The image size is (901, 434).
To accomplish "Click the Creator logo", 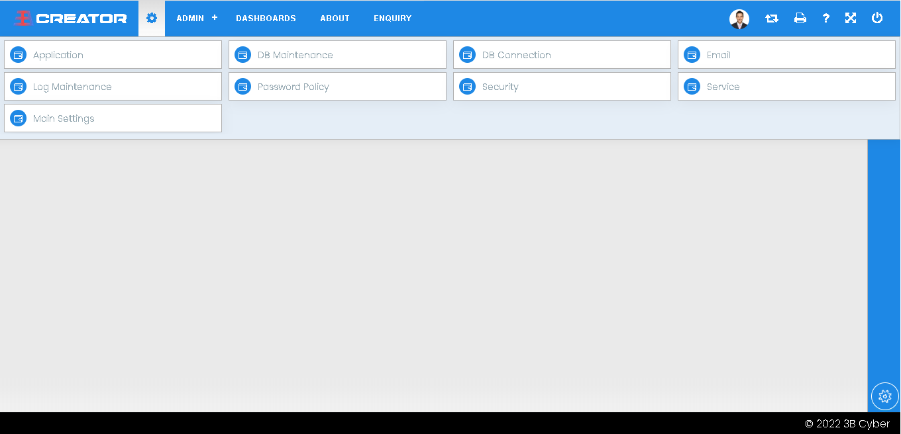I will (x=70, y=19).
